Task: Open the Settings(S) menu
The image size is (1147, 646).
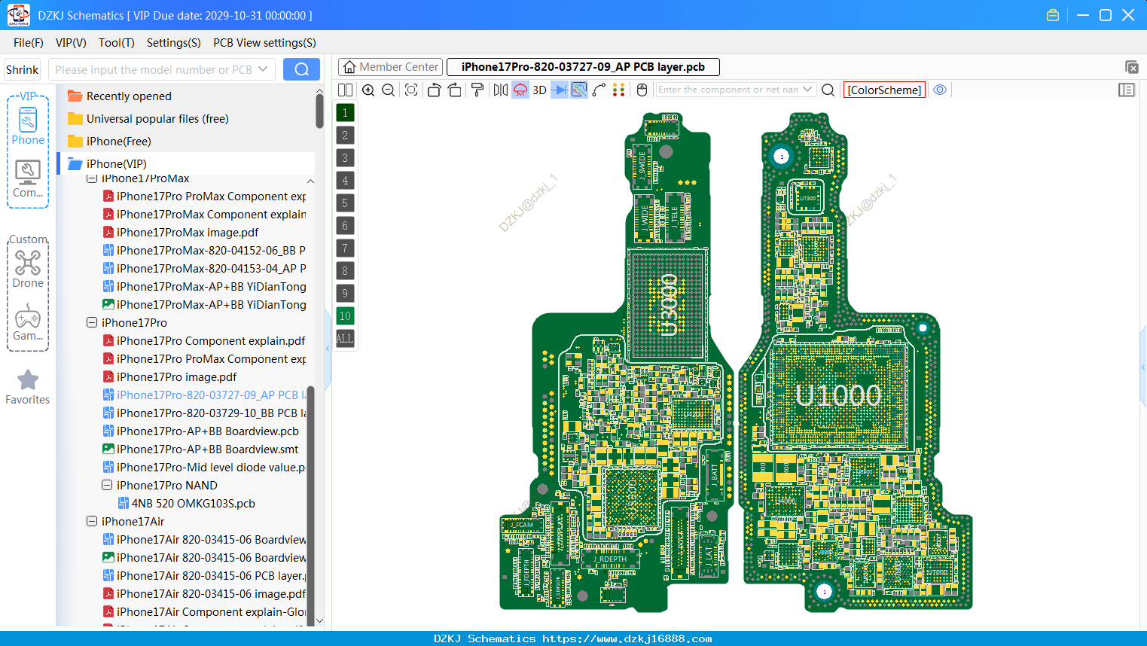Action: tap(174, 43)
